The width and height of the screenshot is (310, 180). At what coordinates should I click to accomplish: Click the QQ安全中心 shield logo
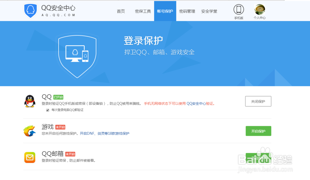click(31, 11)
